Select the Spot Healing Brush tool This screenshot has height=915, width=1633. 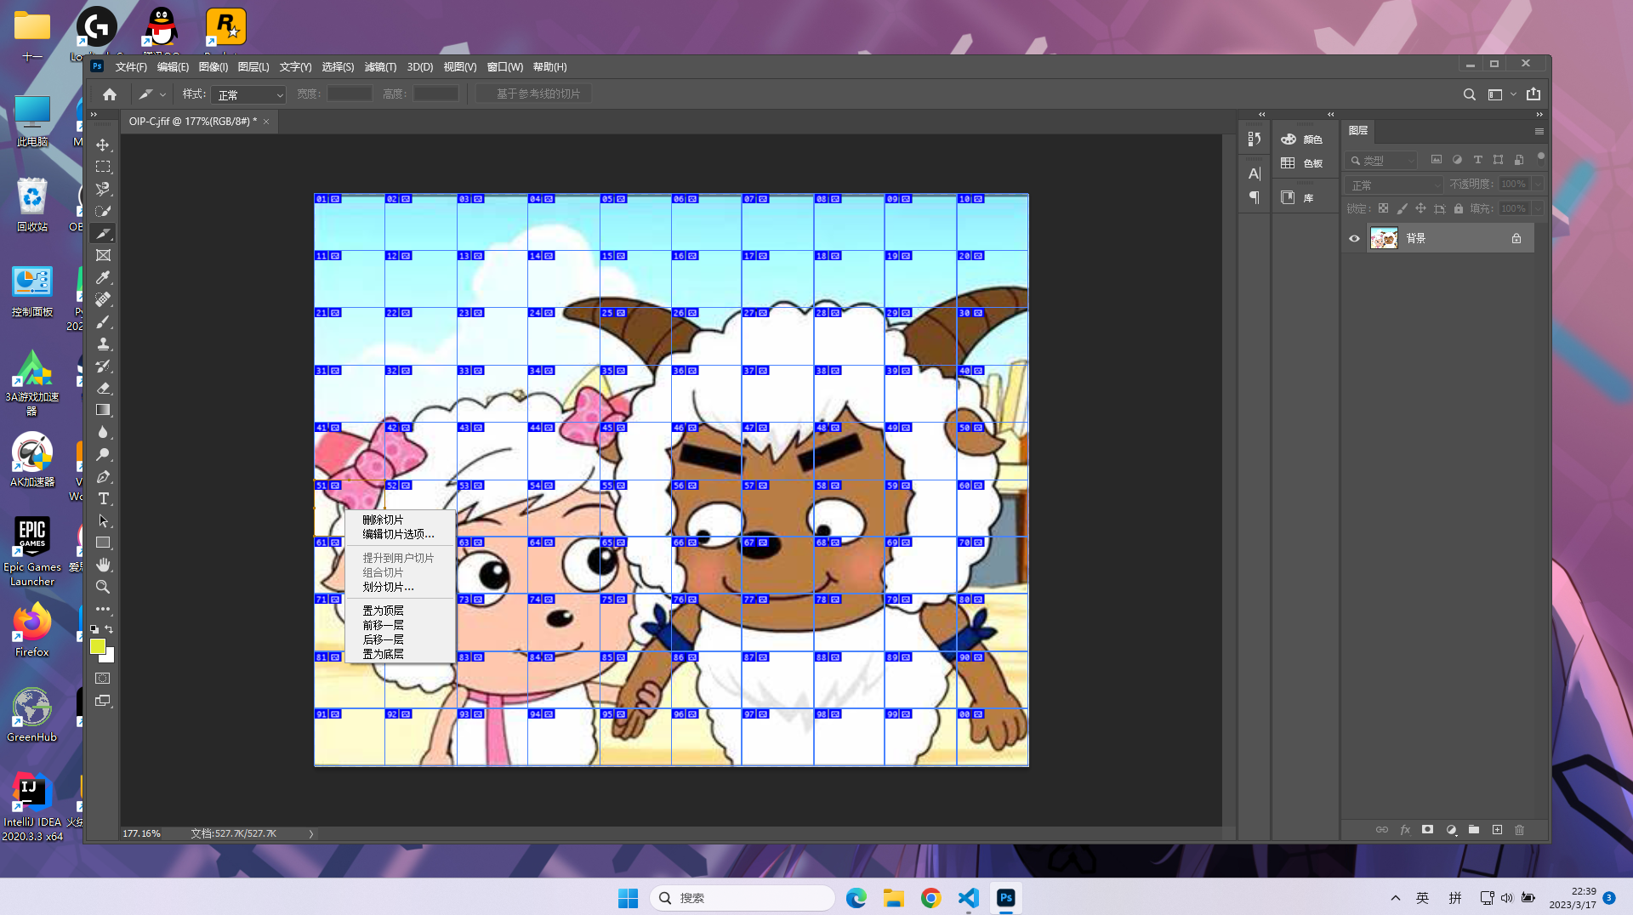(103, 299)
